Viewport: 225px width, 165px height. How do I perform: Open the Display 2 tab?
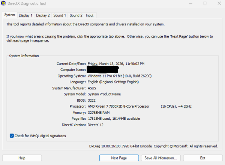point(43,15)
